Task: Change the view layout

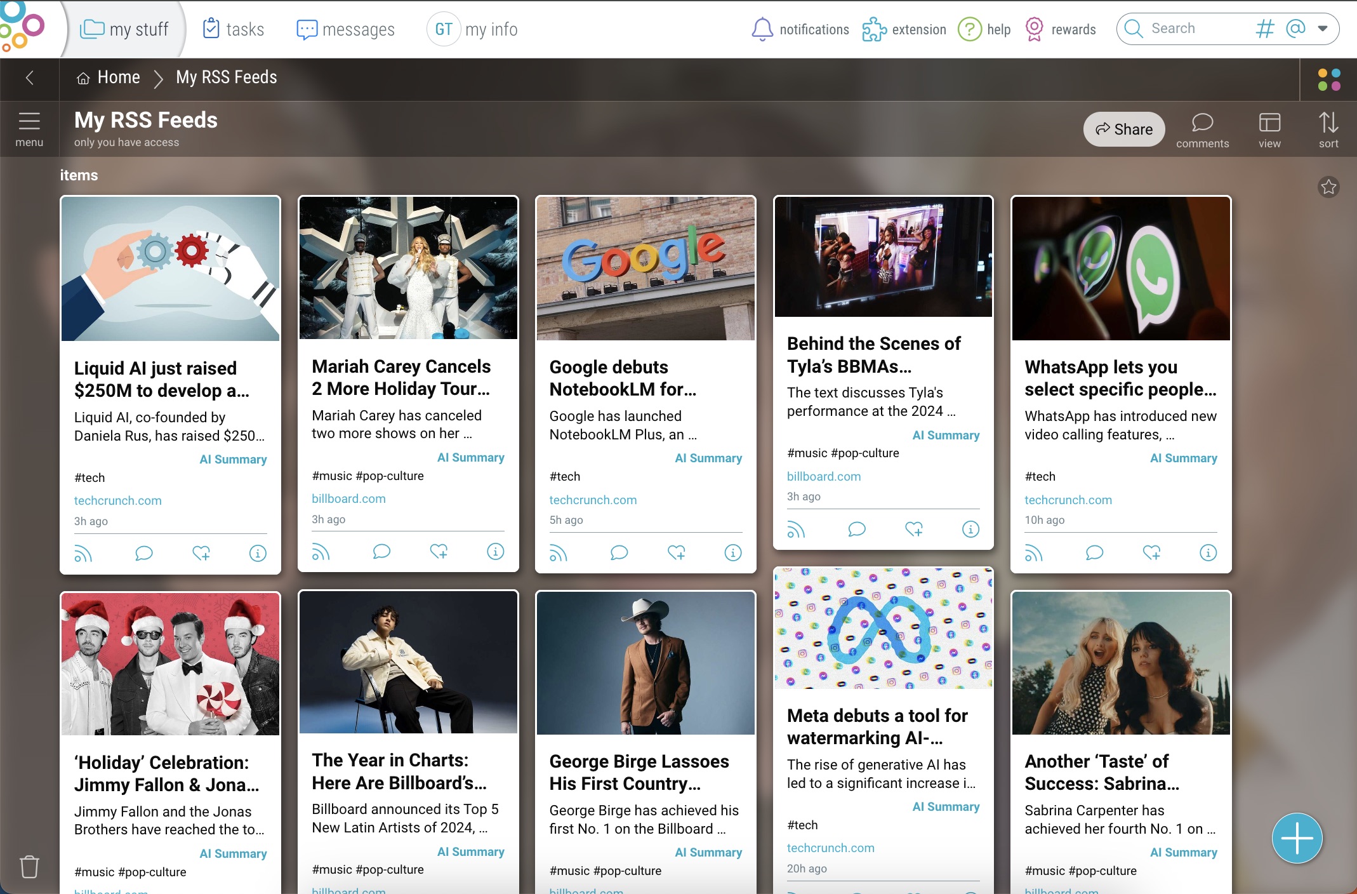Action: coord(1269,130)
